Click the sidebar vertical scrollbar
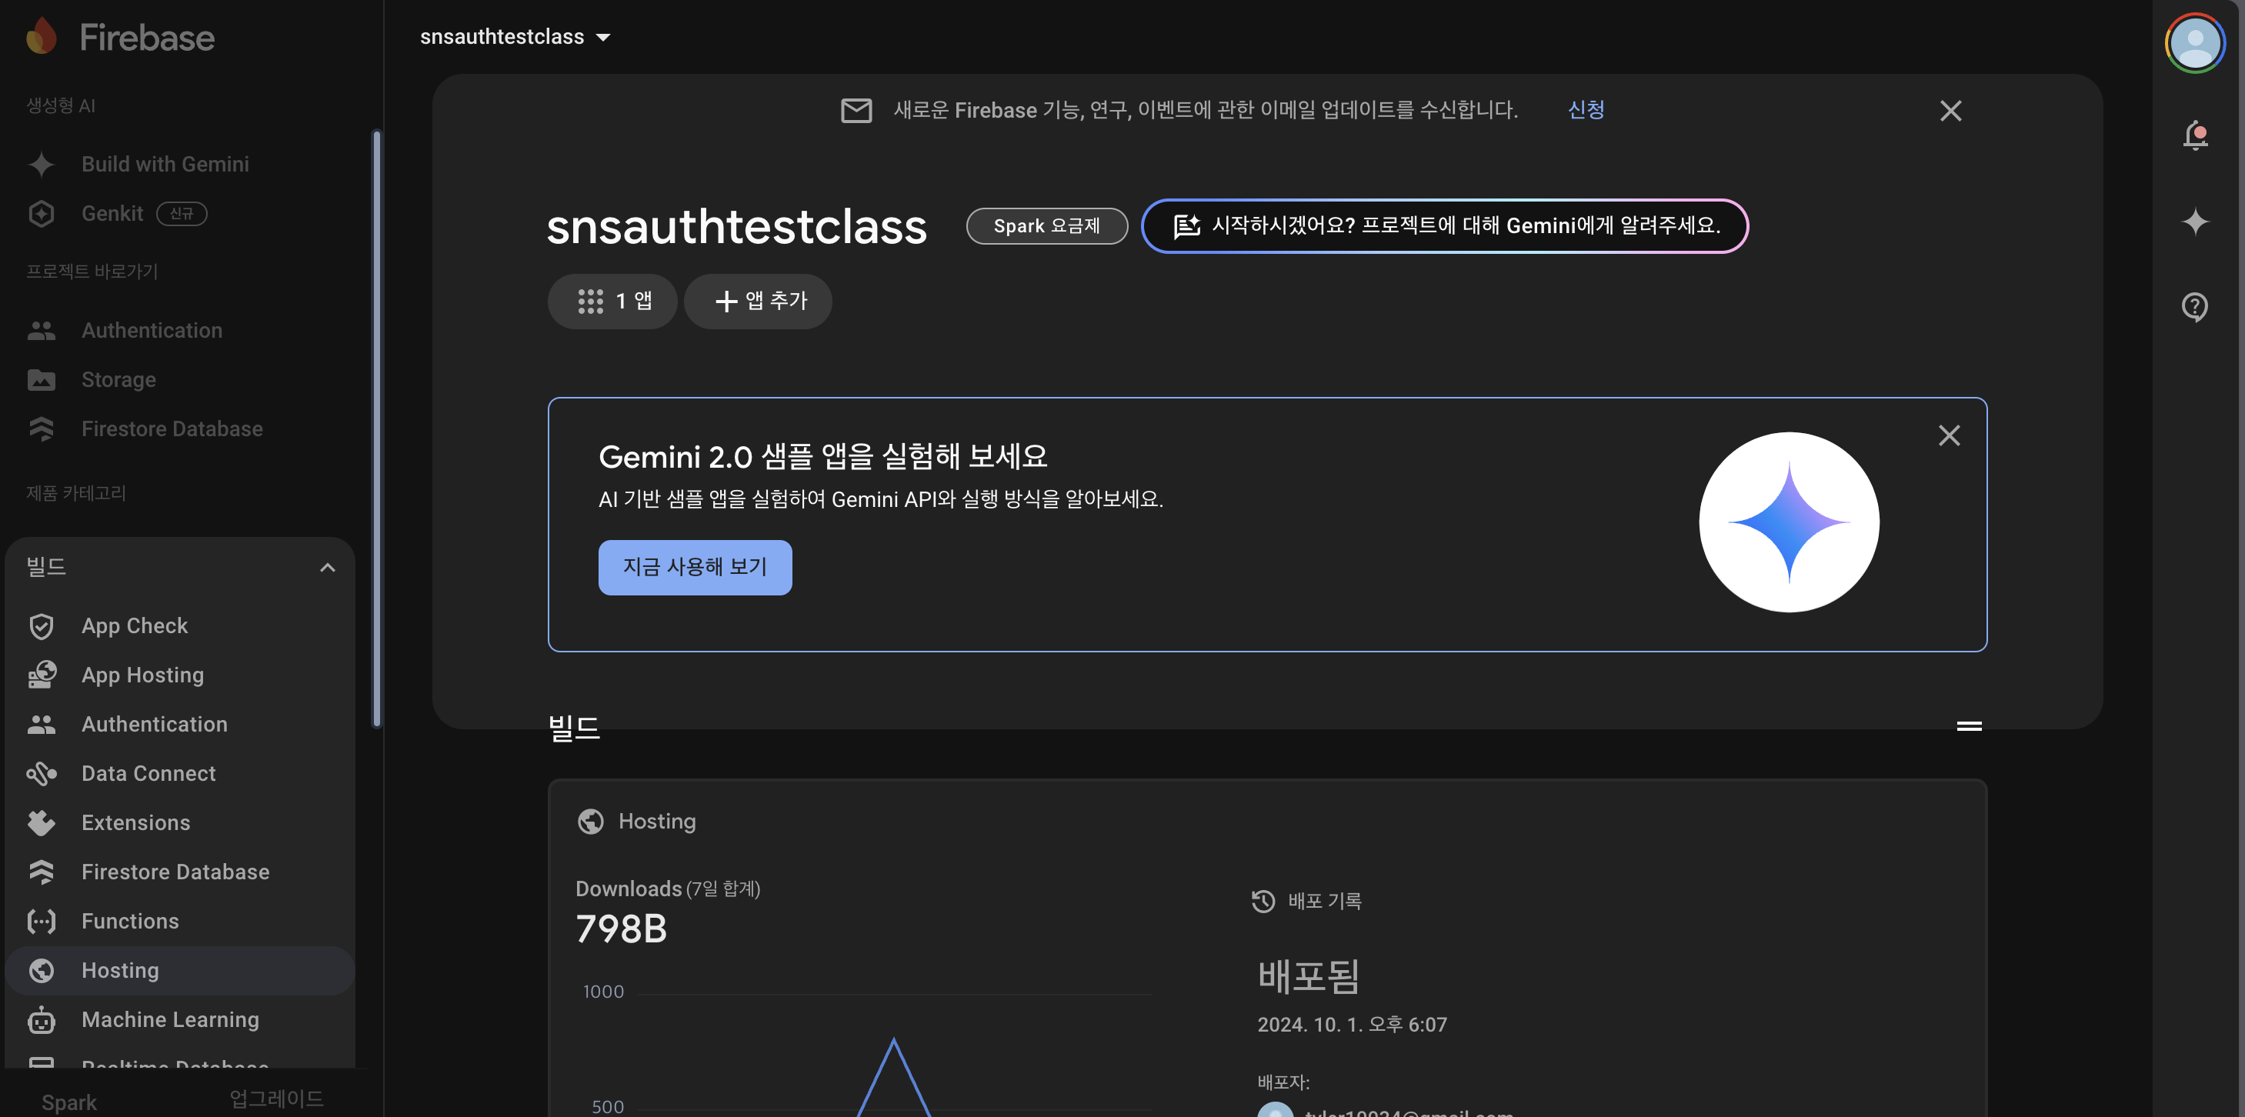Image resolution: width=2245 pixels, height=1117 pixels. pos(376,428)
